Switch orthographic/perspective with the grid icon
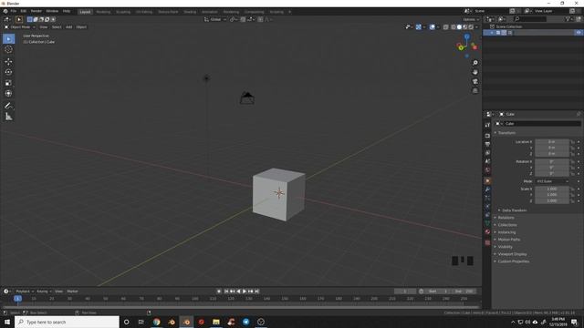This screenshot has height=328, width=584. pyautogui.click(x=475, y=91)
